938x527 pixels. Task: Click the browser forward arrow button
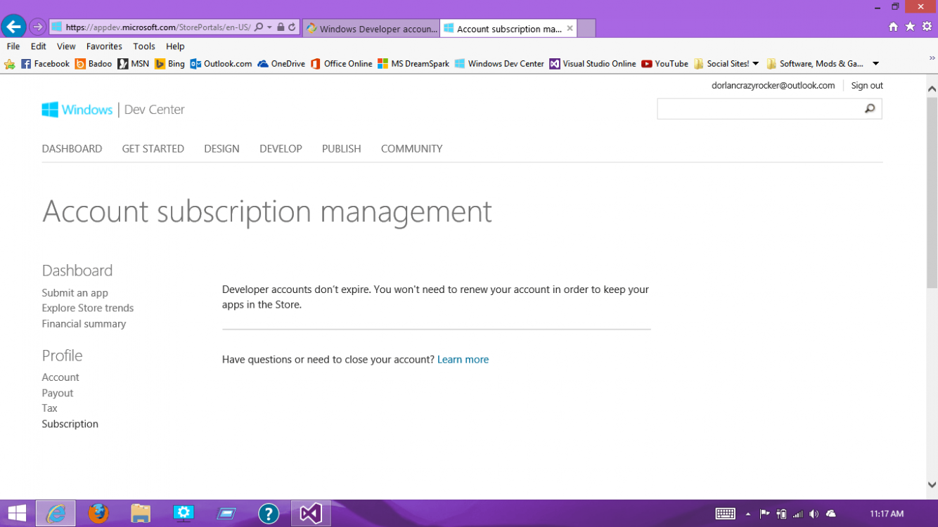tap(38, 27)
